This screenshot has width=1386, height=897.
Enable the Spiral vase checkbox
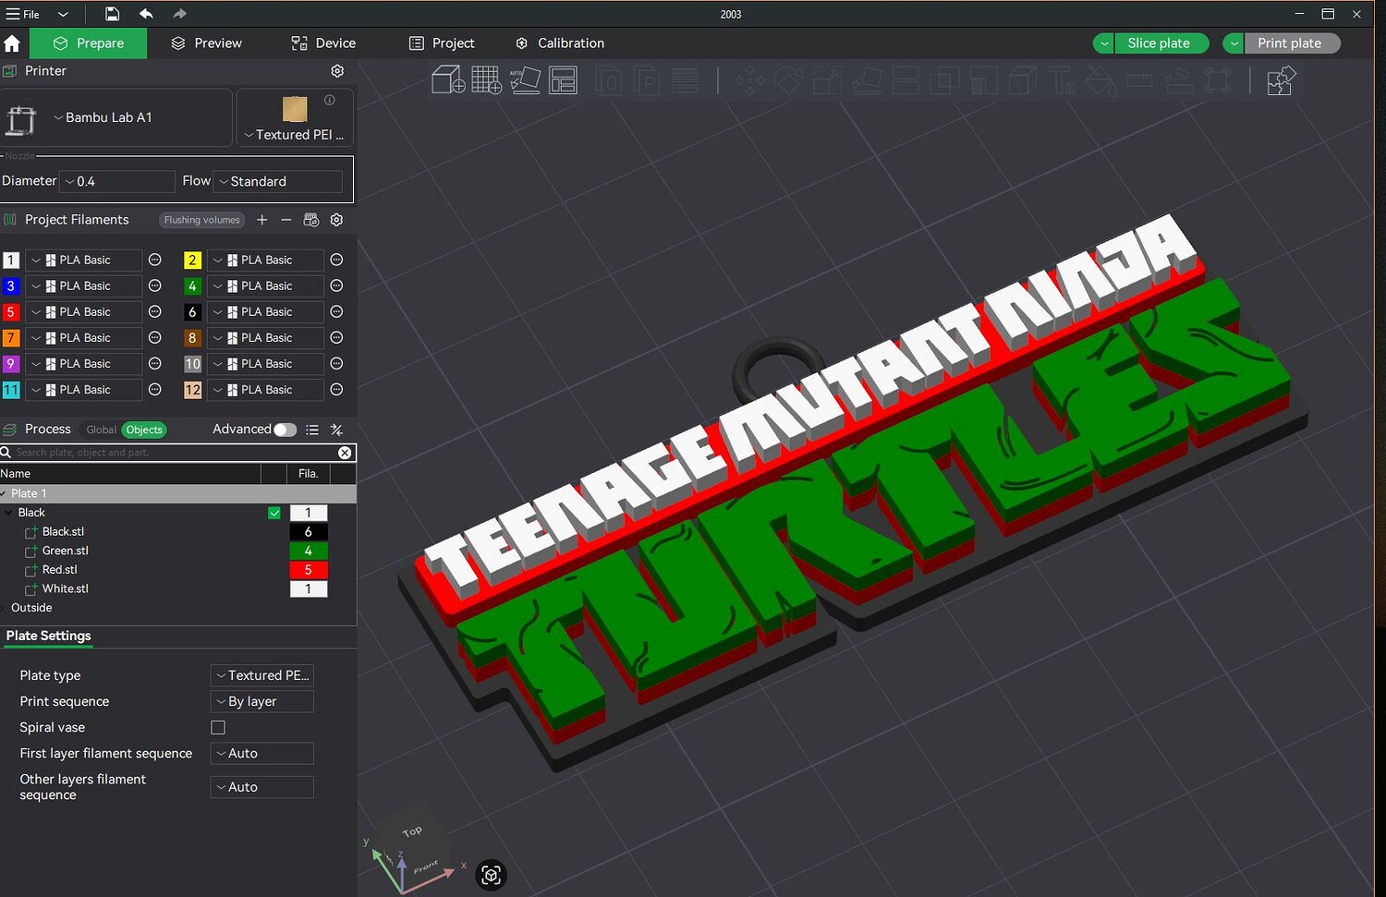[218, 728]
